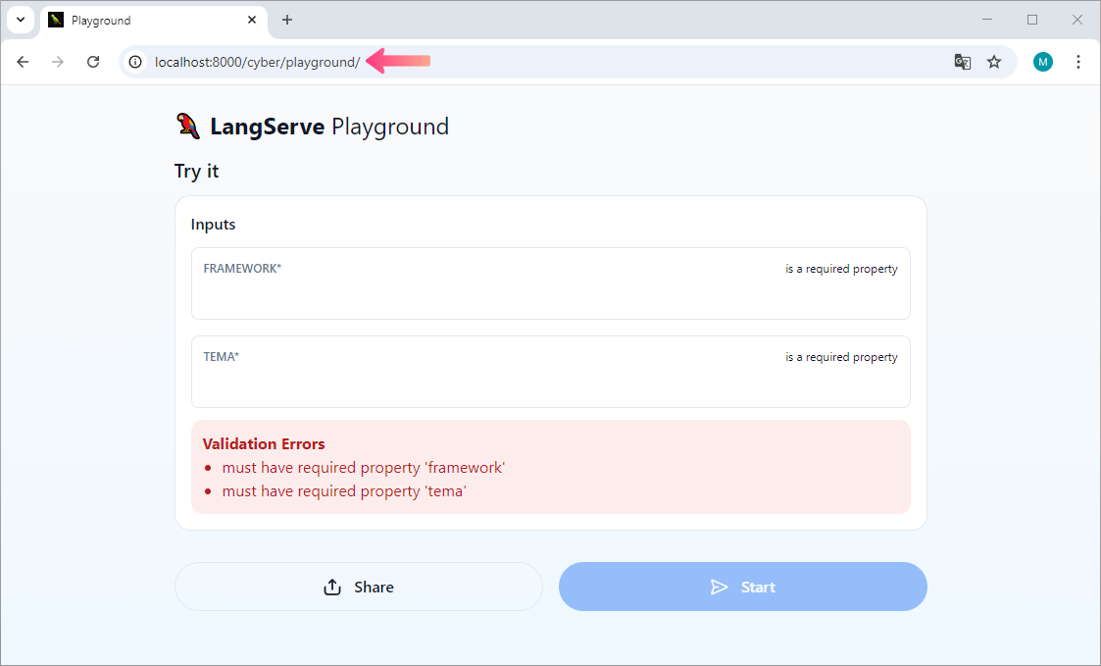
Task: Click the browser forward arrow
Action: click(58, 62)
